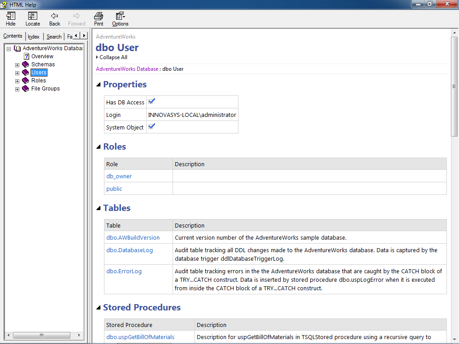Click the dbo User page title
459x344 pixels.
pyautogui.click(x=117, y=47)
